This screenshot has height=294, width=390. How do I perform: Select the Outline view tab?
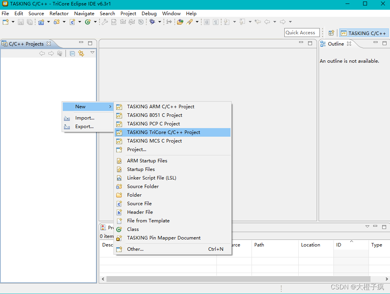click(x=335, y=44)
